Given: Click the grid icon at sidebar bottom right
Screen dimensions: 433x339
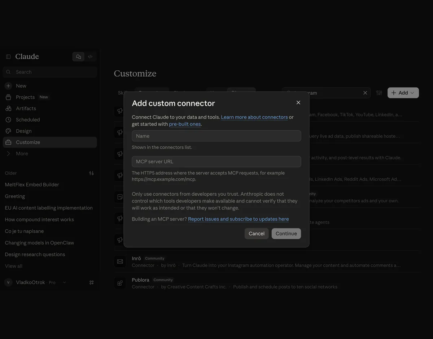Looking at the screenshot, I should tap(91, 283).
